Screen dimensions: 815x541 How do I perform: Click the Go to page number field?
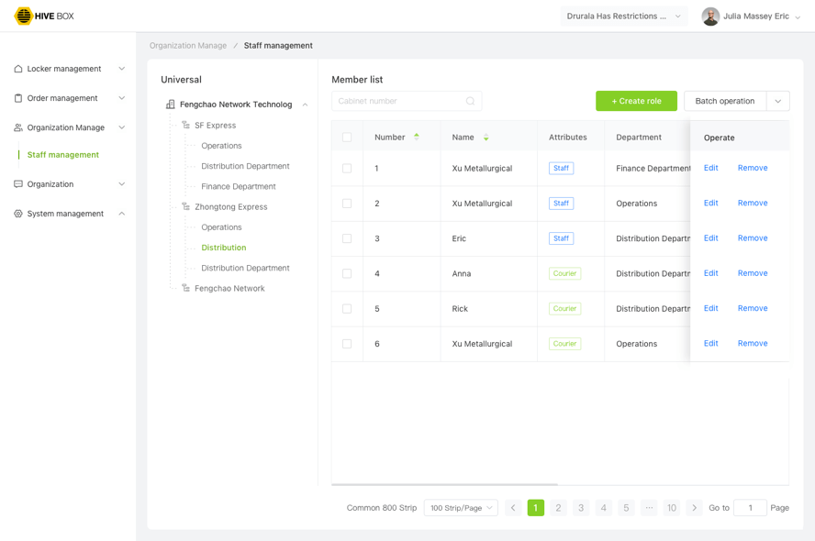(750, 508)
